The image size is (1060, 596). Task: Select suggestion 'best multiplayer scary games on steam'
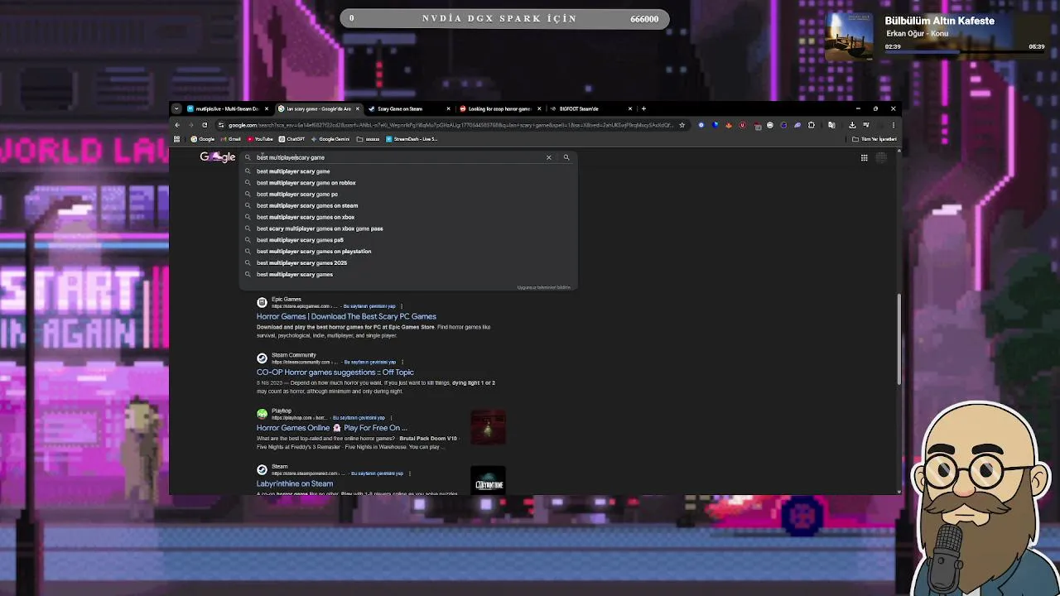pos(307,205)
